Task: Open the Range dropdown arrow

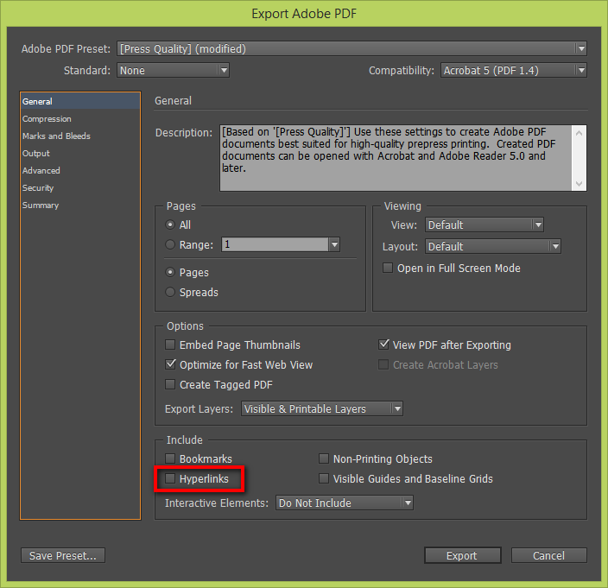Action: (334, 244)
